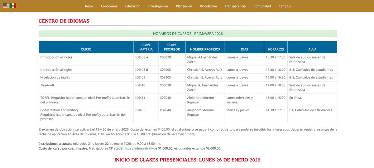Switch language with the Mexican flag icon
Screen dimensions: 374x168
[13, 6]
